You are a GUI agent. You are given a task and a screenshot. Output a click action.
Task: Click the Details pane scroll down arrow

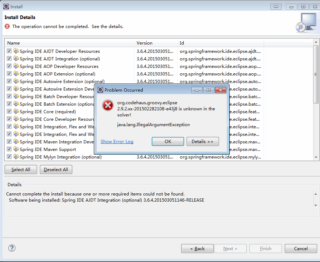click(316, 205)
